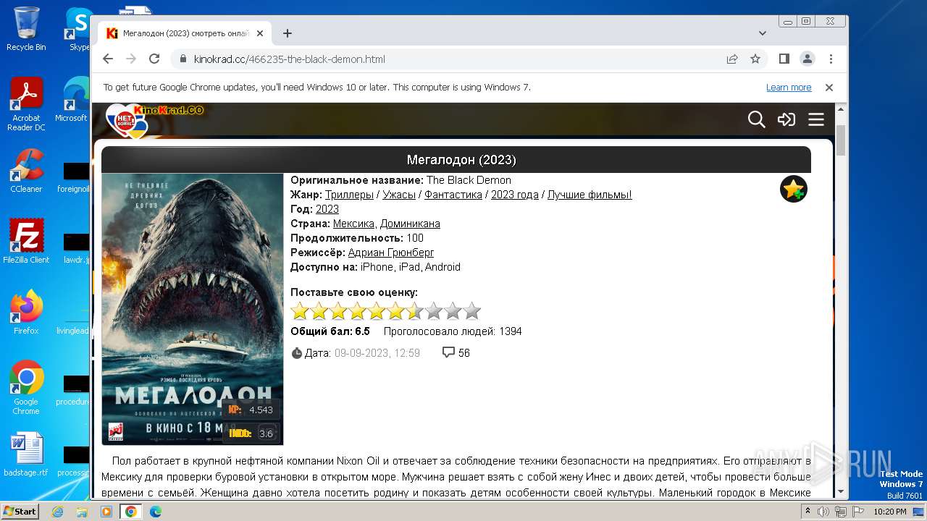Image resolution: width=927 pixels, height=521 pixels.
Task: Open FileZilla Client desktop icon
Action: pos(26,241)
